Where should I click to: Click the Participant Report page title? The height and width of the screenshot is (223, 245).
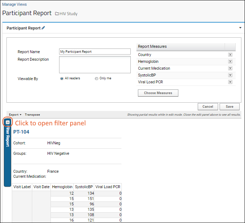point(27,13)
